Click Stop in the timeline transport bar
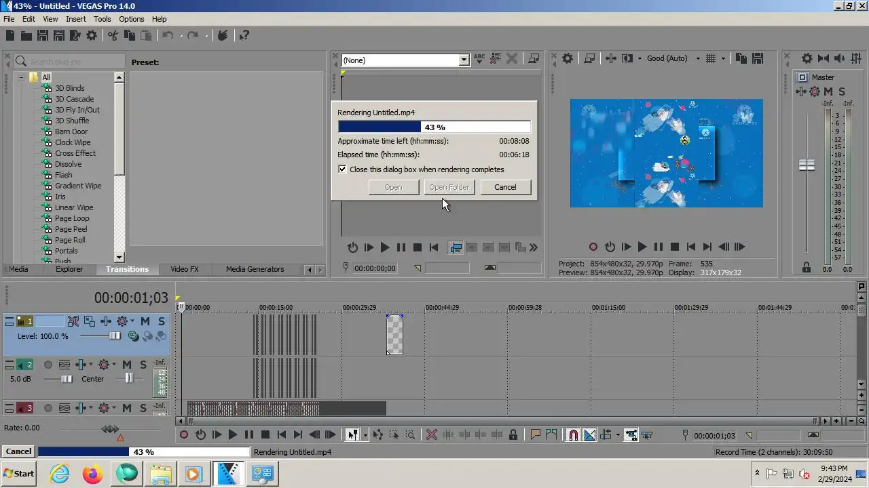 (x=265, y=435)
